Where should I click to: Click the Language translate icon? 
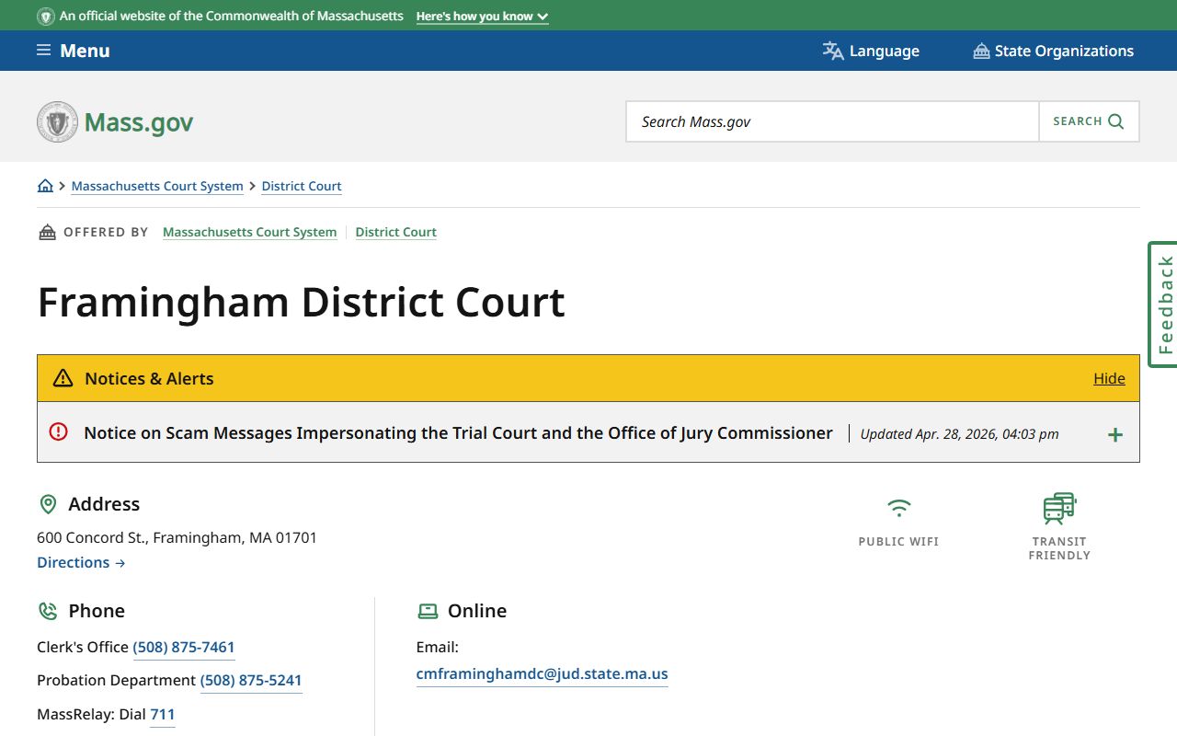pos(833,52)
